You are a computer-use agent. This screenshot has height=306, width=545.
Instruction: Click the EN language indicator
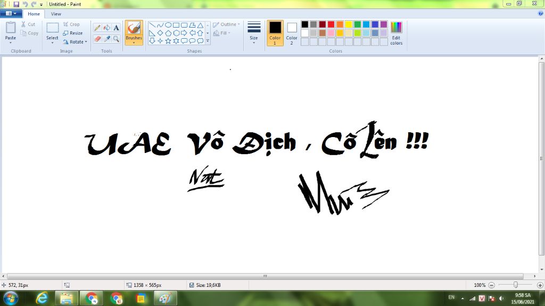451,297
